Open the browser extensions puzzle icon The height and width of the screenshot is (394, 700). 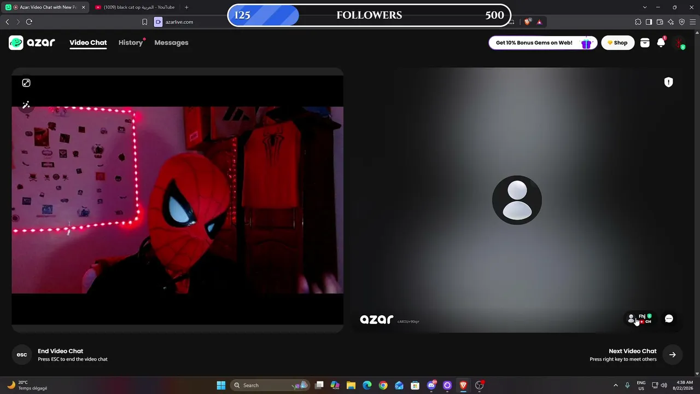tap(638, 22)
